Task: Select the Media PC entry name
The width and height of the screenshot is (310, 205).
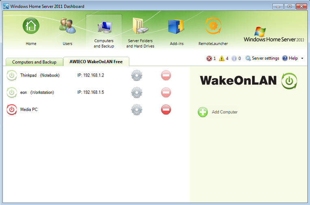Action: 29,109
